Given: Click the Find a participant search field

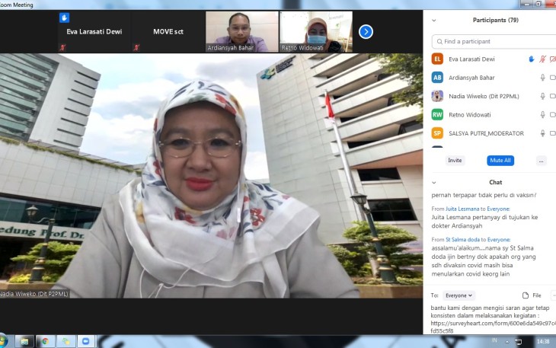Looking at the screenshot, I should (x=494, y=41).
